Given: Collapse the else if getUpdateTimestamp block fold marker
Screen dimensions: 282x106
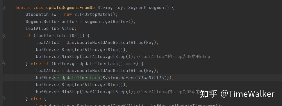Looking at the screenshot, I should pos(3,64).
